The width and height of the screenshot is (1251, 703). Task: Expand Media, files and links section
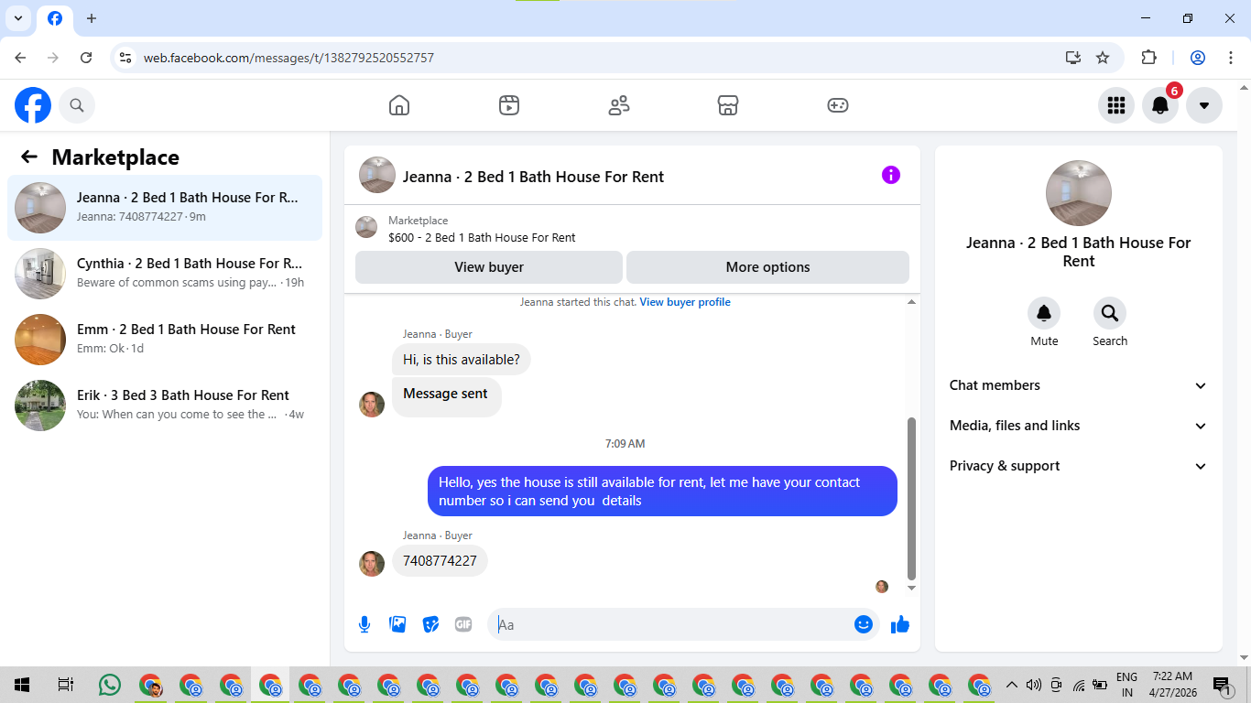(1079, 426)
